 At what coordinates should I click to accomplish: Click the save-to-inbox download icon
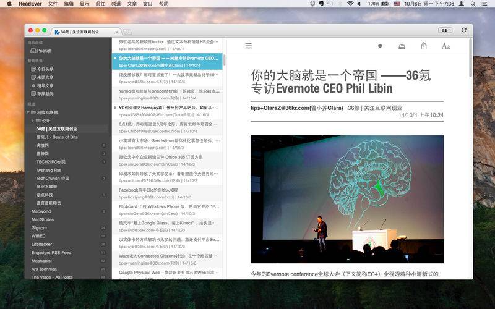click(x=402, y=46)
